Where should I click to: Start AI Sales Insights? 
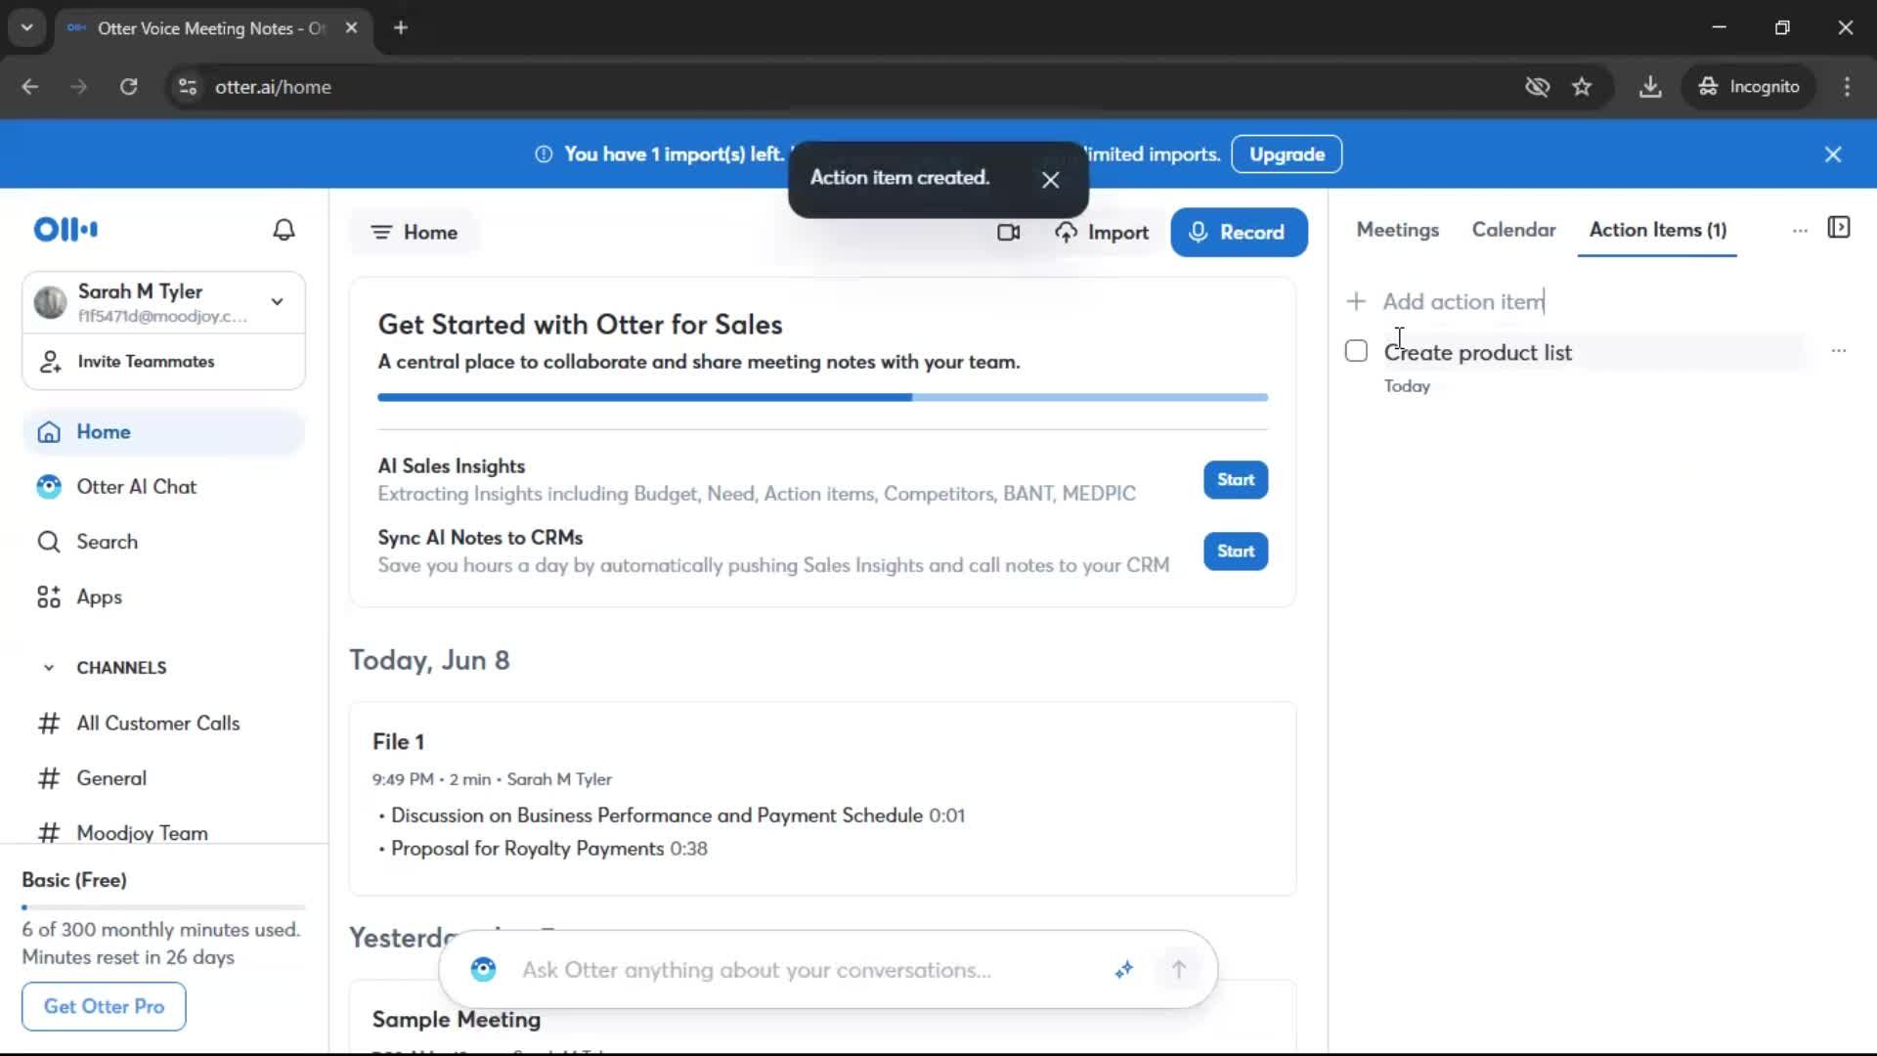(1236, 480)
